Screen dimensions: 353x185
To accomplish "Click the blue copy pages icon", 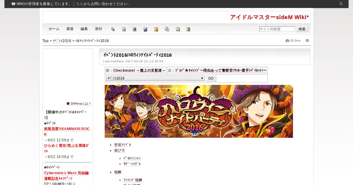I will 167,29.
